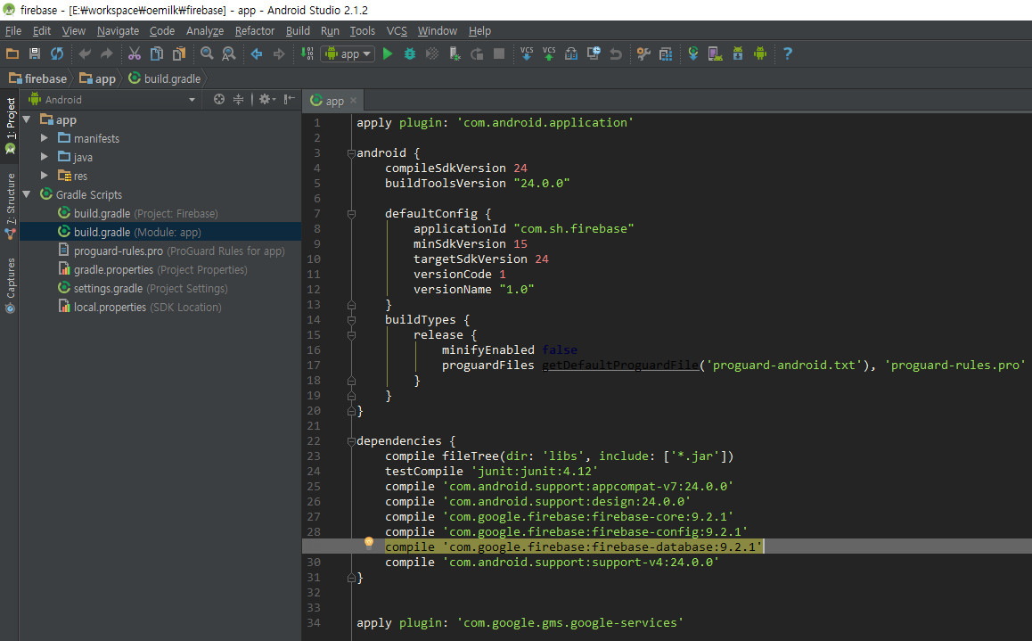The image size is (1032, 641).
Task: Click the Save All disk icon
Action: (35, 54)
